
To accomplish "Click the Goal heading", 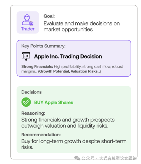I will [49, 16].
